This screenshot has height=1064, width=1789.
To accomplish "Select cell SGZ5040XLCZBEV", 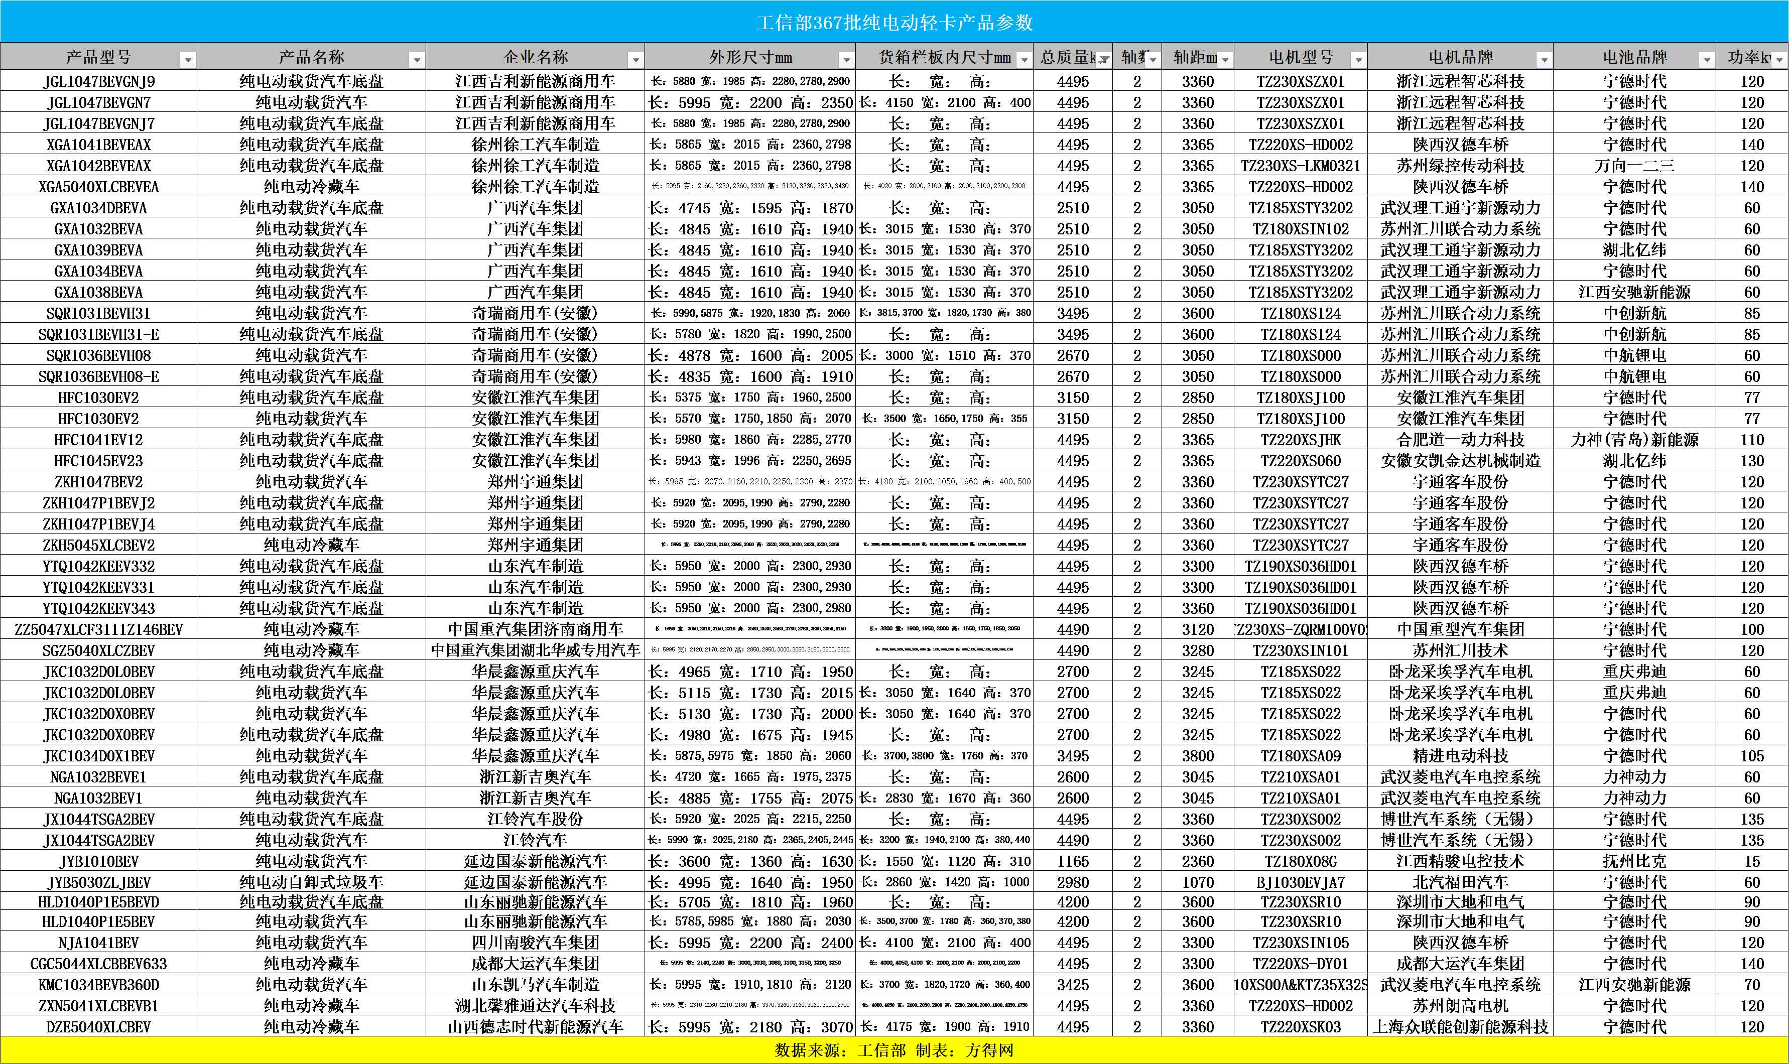I will pos(99,650).
